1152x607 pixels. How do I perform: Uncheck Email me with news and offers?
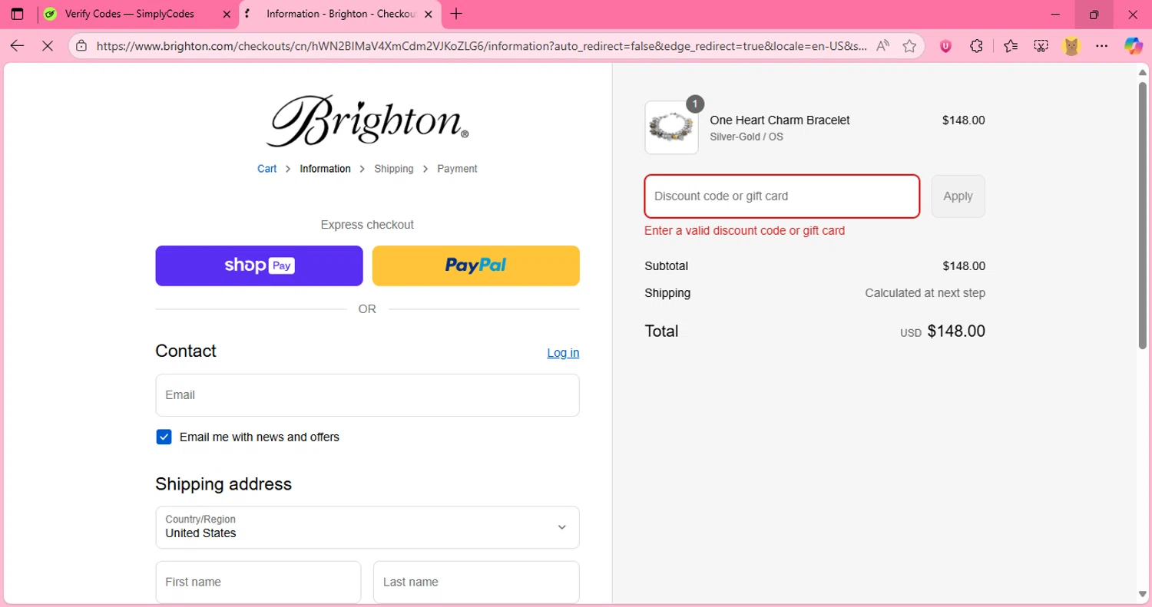click(x=164, y=437)
